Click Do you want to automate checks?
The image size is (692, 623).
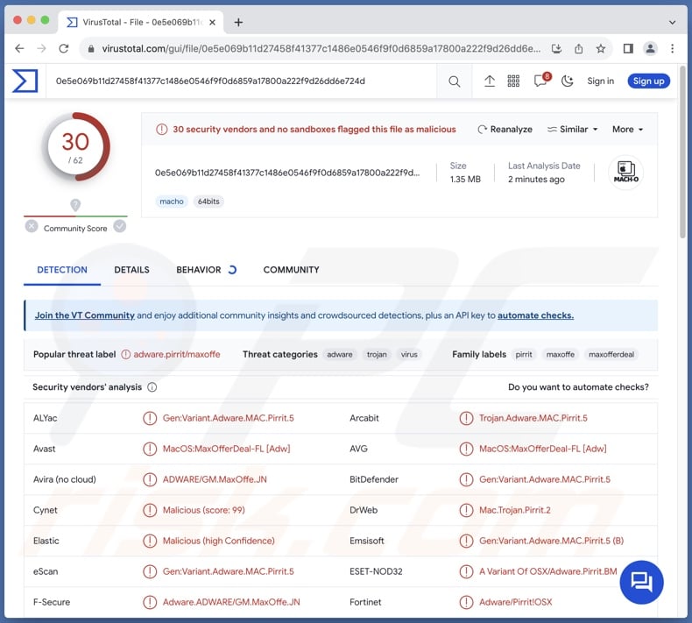click(x=578, y=387)
